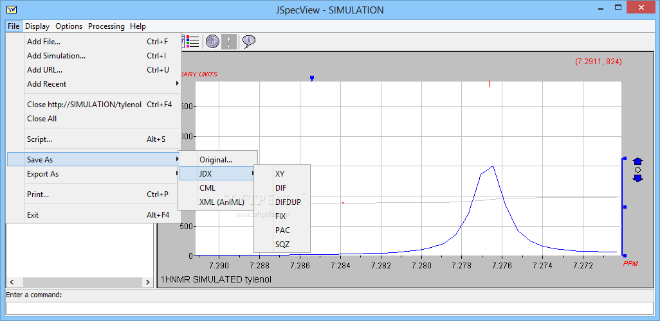Click the middle handle of vertical zoom slider
Viewport: 660px width, 321px height.
pyautogui.click(x=625, y=207)
